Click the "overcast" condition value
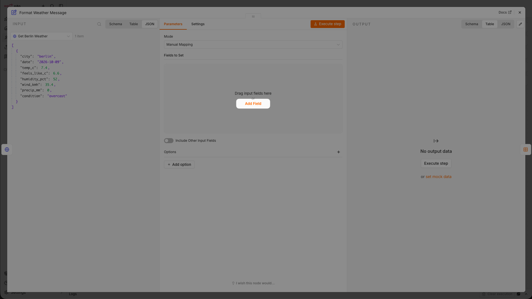The image size is (532, 299). [57, 96]
